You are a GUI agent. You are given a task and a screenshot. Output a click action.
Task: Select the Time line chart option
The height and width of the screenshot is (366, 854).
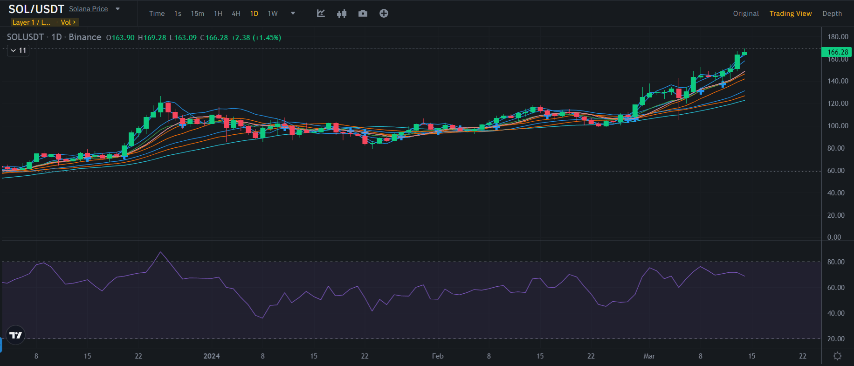157,14
